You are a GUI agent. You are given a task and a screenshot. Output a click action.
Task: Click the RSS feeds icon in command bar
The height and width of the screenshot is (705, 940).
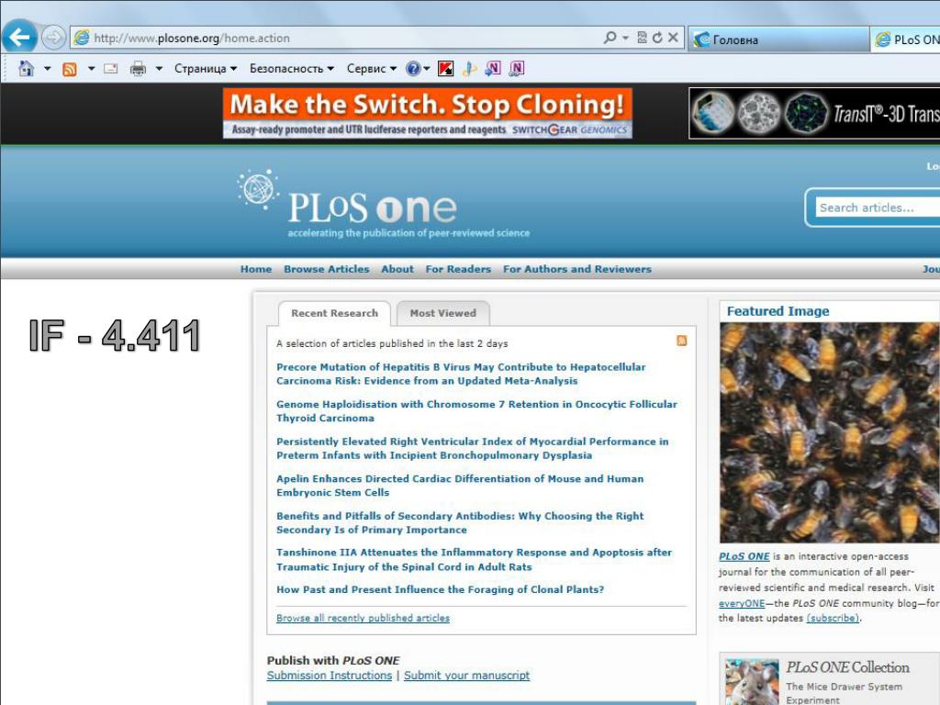[x=70, y=69]
